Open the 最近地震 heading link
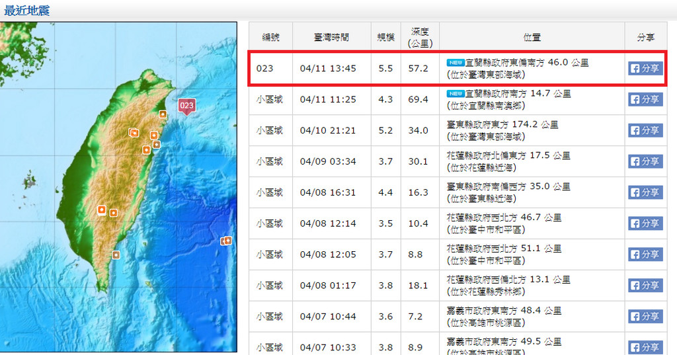 click(27, 11)
